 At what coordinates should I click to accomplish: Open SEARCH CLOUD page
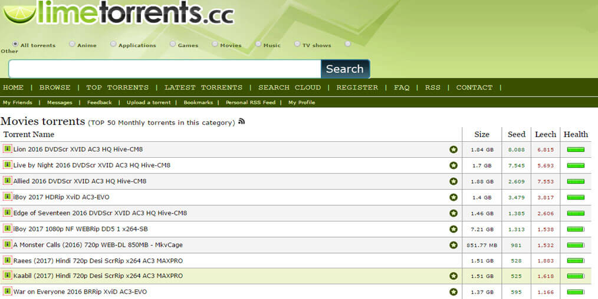point(290,88)
